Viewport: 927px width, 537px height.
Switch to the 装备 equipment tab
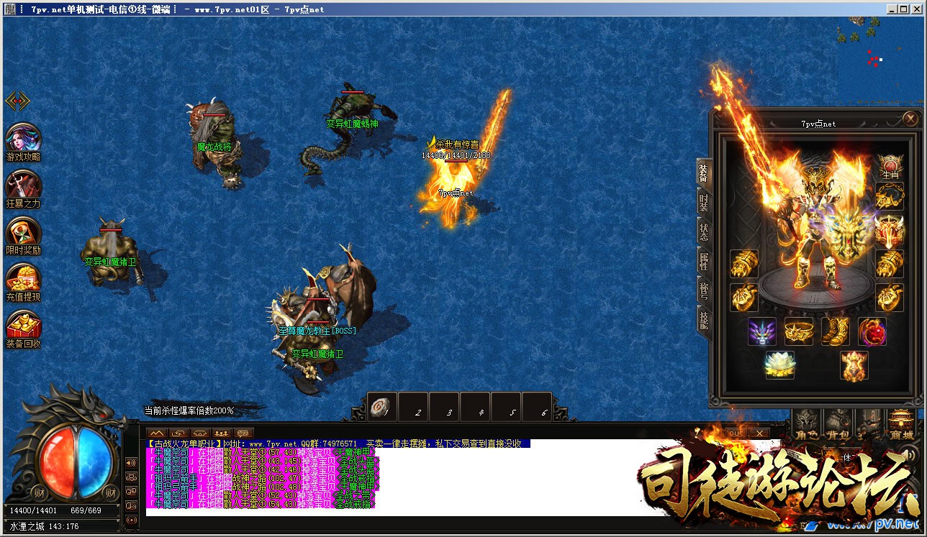point(705,172)
